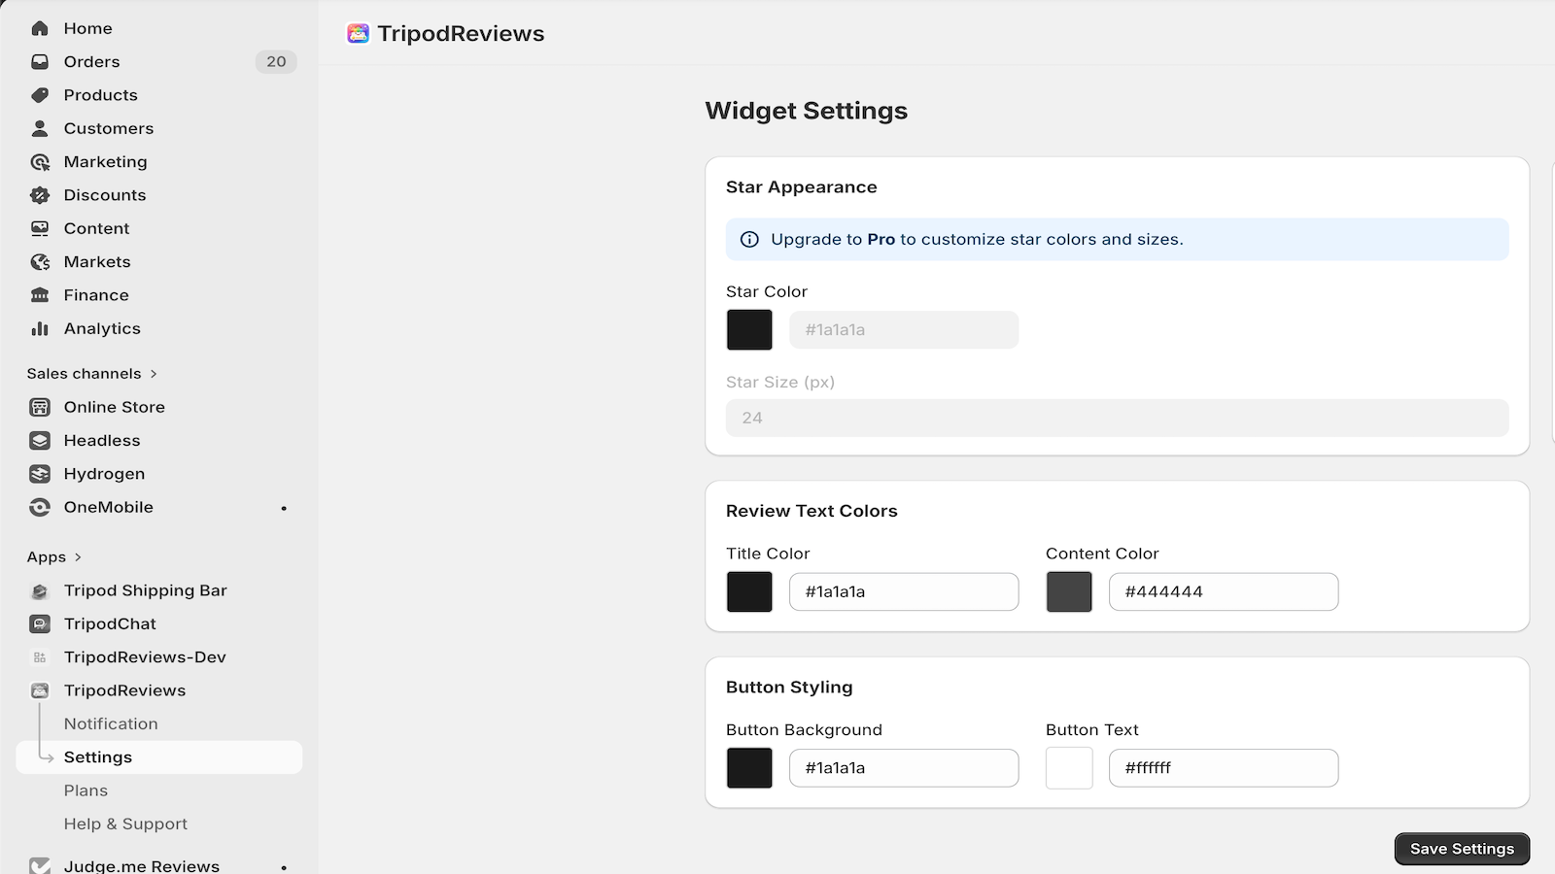The height and width of the screenshot is (874, 1555).
Task: Click the TripodChat app icon
Action: tap(40, 623)
